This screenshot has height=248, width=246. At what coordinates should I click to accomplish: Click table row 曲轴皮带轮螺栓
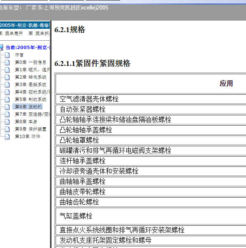point(151,192)
